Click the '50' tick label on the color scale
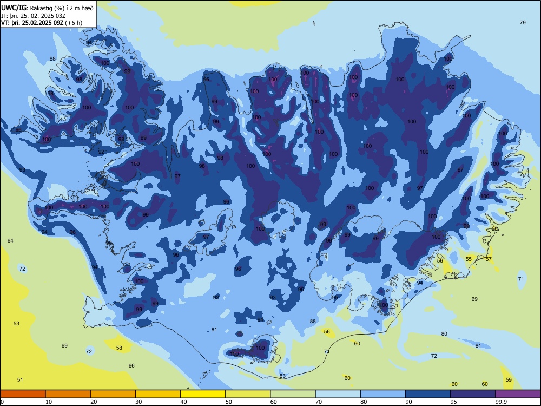541x406 pixels. coord(228,402)
